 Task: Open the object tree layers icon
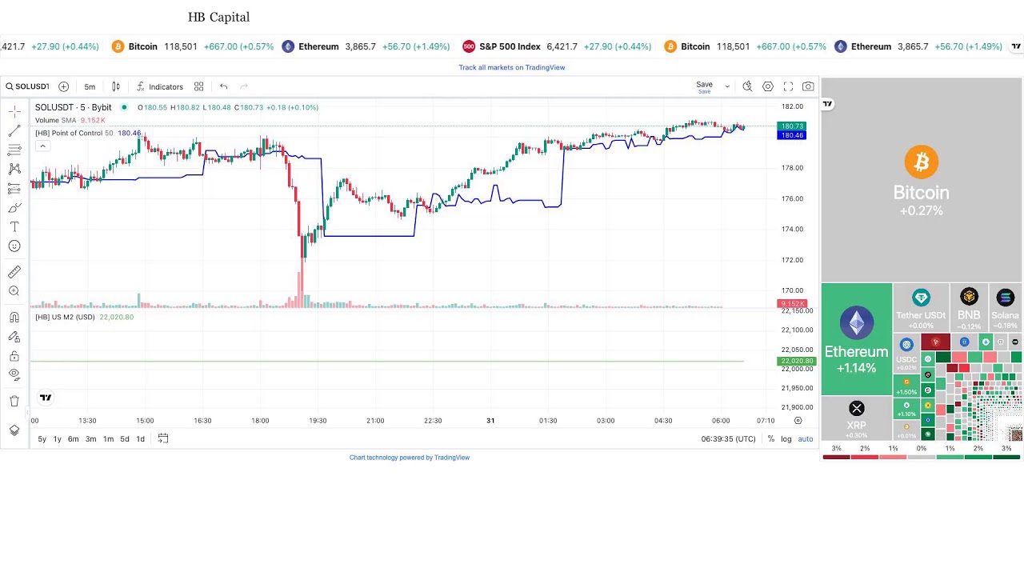[x=14, y=430]
